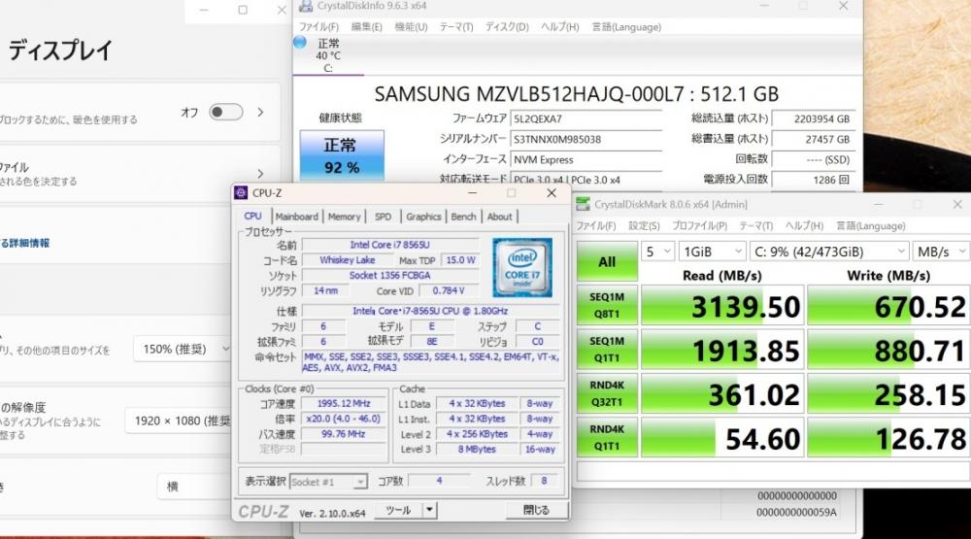Open CrystalDiskMark テーマ(T) menu
Image resolution: width=971 pixels, height=539 pixels.
[x=756, y=225]
